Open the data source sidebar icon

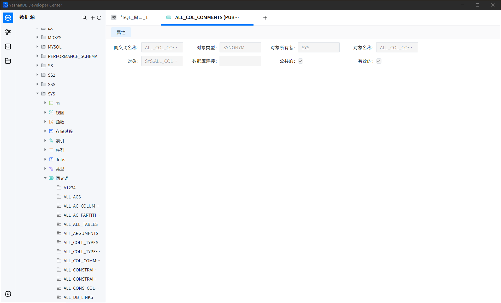point(8,18)
